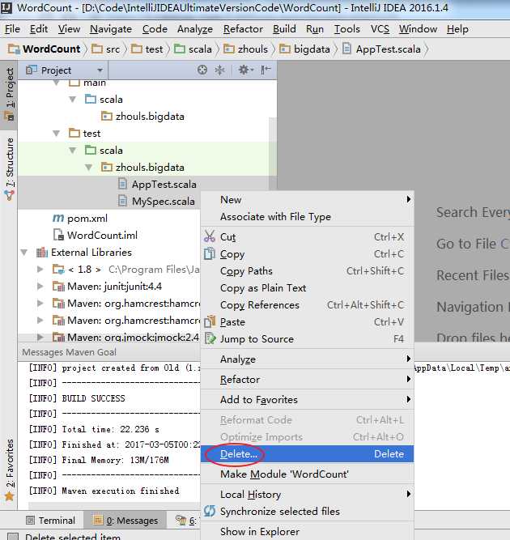Open the Add to Favorites submenu

(x=307, y=399)
